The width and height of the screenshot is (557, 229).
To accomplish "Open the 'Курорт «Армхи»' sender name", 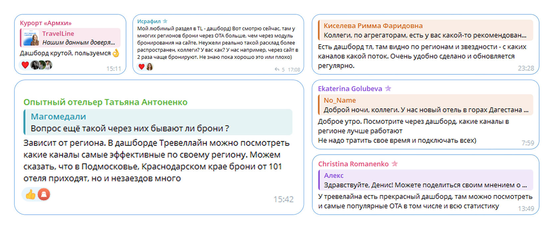I will point(45,23).
